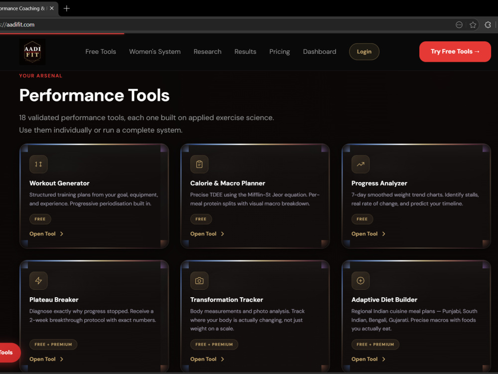The width and height of the screenshot is (498, 374).
Task: Click FREE badge on Progress Analyzer
Action: click(362, 219)
